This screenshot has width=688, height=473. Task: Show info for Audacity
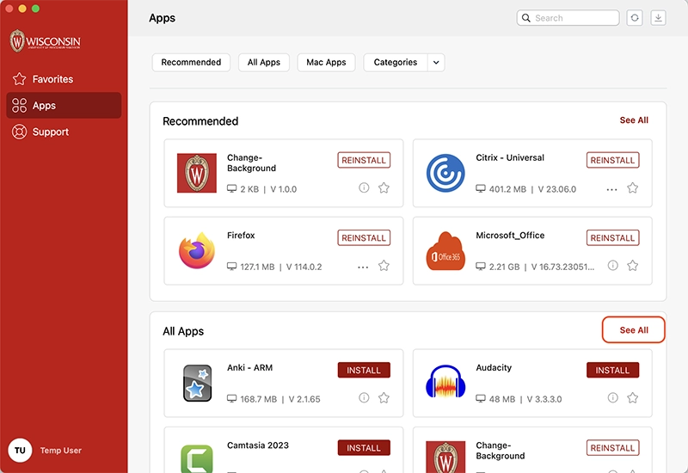(612, 398)
